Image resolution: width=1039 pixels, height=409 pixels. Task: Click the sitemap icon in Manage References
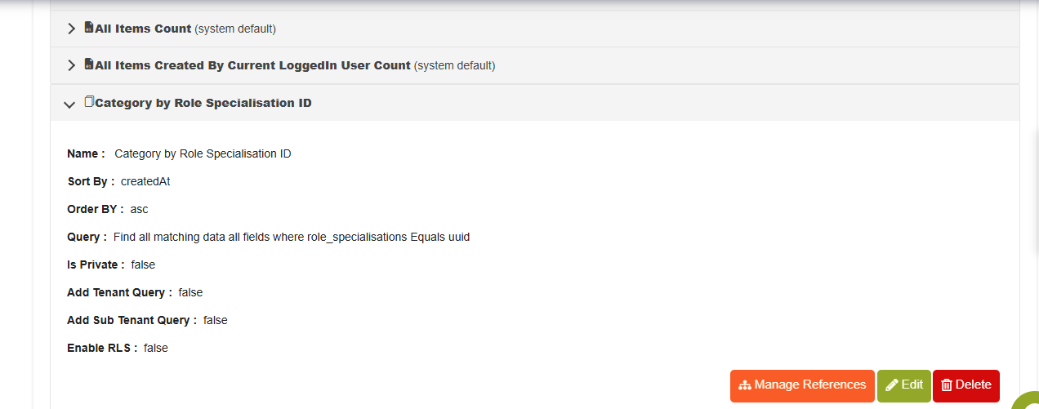coord(744,385)
